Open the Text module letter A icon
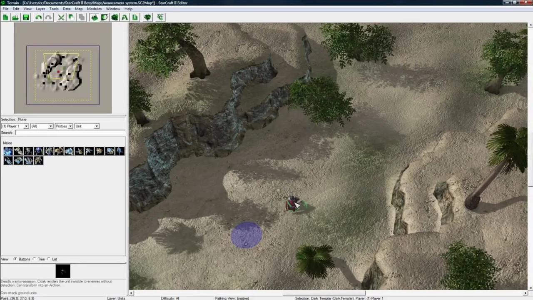The image size is (533, 300). (125, 17)
